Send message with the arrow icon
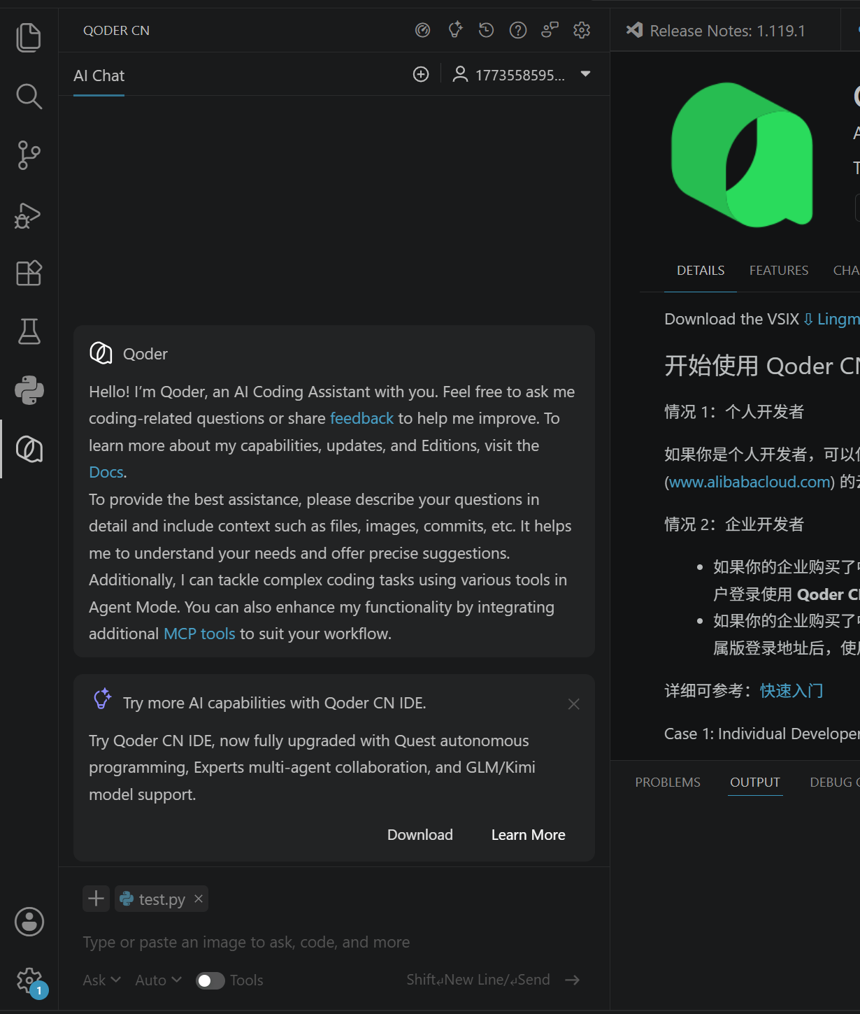 (x=573, y=980)
